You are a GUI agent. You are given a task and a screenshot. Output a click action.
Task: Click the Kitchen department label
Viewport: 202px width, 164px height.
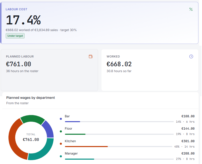tap(70, 141)
